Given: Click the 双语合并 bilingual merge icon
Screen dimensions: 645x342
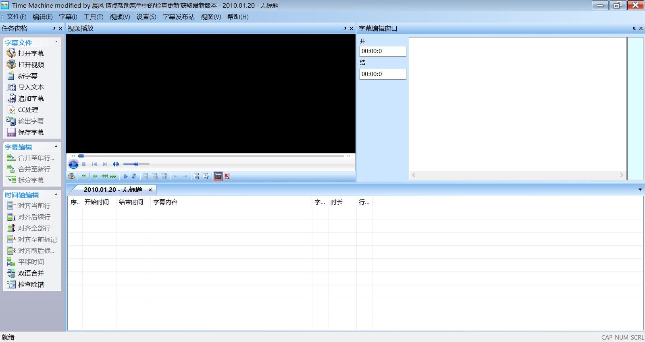Looking at the screenshot, I should point(11,273).
